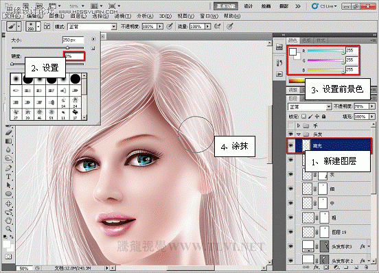
Task: Toggle the Brush panel icon in options bar
Action: coord(47,26)
